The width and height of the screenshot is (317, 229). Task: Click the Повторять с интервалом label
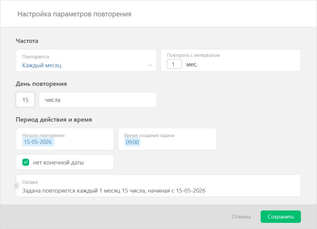(x=193, y=55)
